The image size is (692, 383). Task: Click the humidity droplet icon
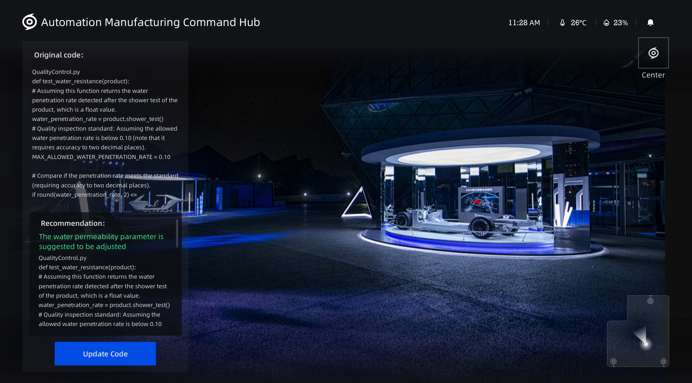tap(606, 23)
